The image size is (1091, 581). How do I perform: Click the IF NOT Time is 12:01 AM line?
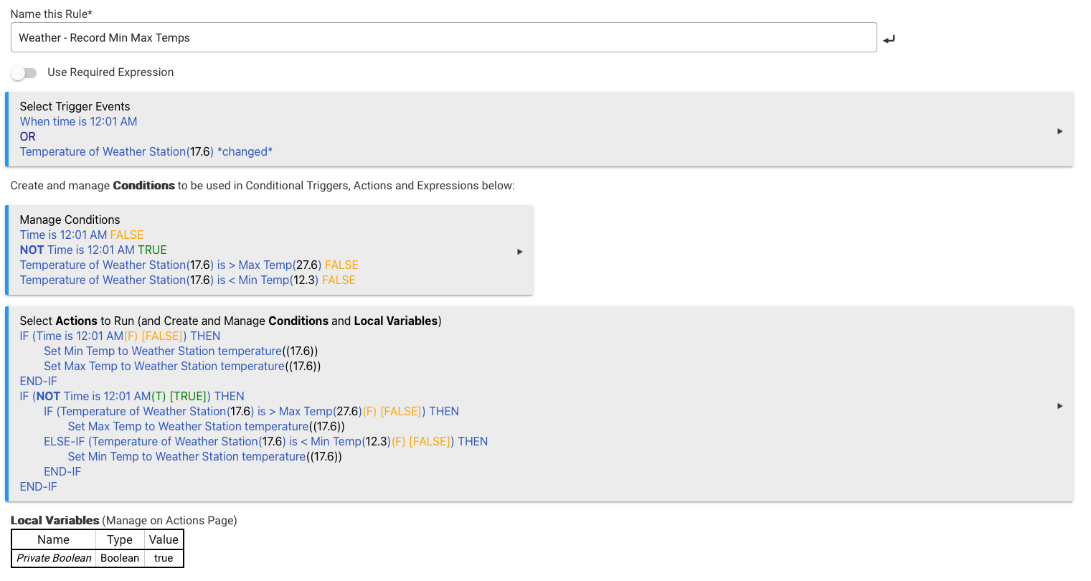[x=132, y=397]
